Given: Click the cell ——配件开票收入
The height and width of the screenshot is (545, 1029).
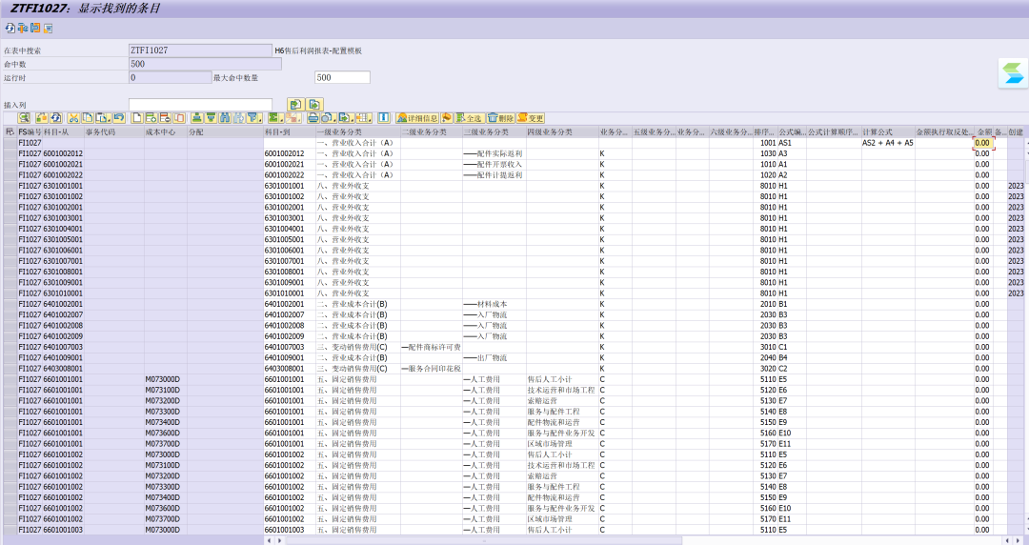Looking at the screenshot, I should 494,164.
